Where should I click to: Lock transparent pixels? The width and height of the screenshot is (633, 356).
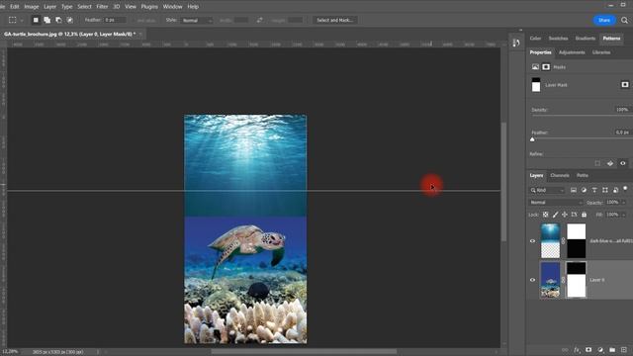545,215
